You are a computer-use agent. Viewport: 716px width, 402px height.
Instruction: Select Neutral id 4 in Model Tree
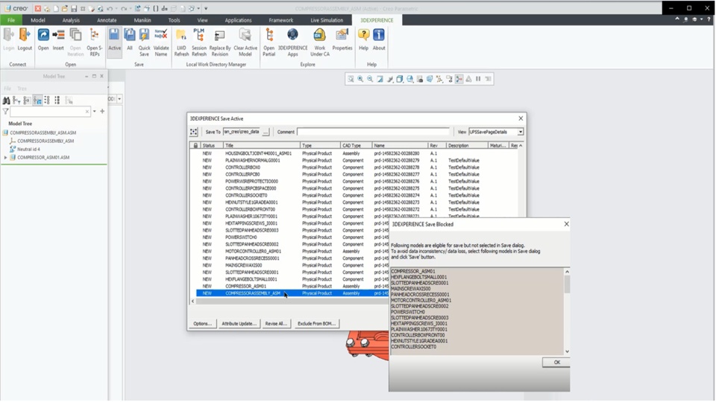click(x=28, y=149)
